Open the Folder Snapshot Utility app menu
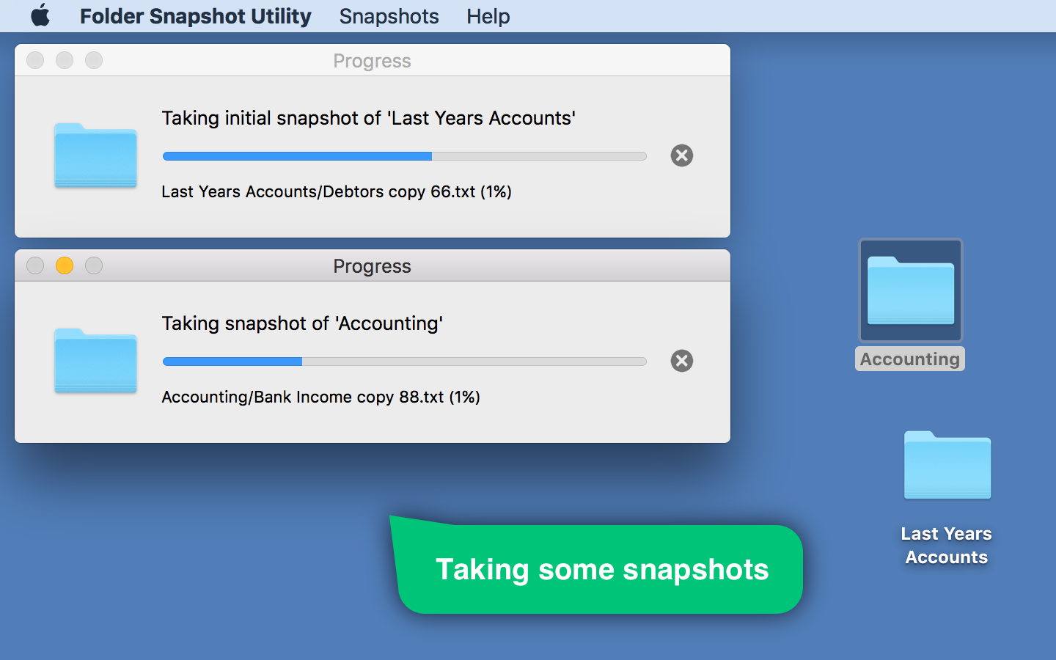 195,16
